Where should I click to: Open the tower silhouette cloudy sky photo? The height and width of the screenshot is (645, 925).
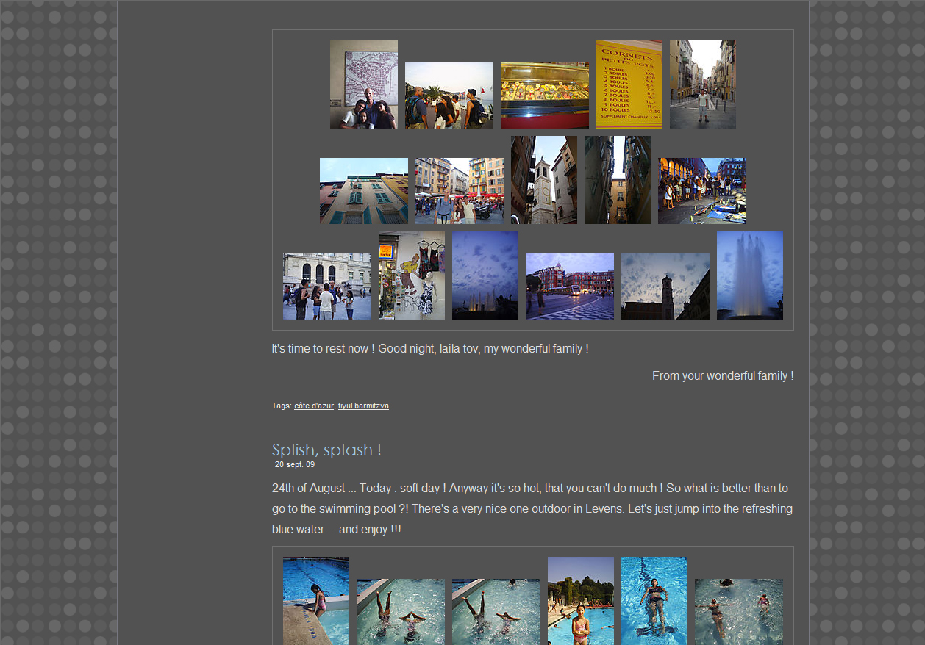[x=665, y=287]
